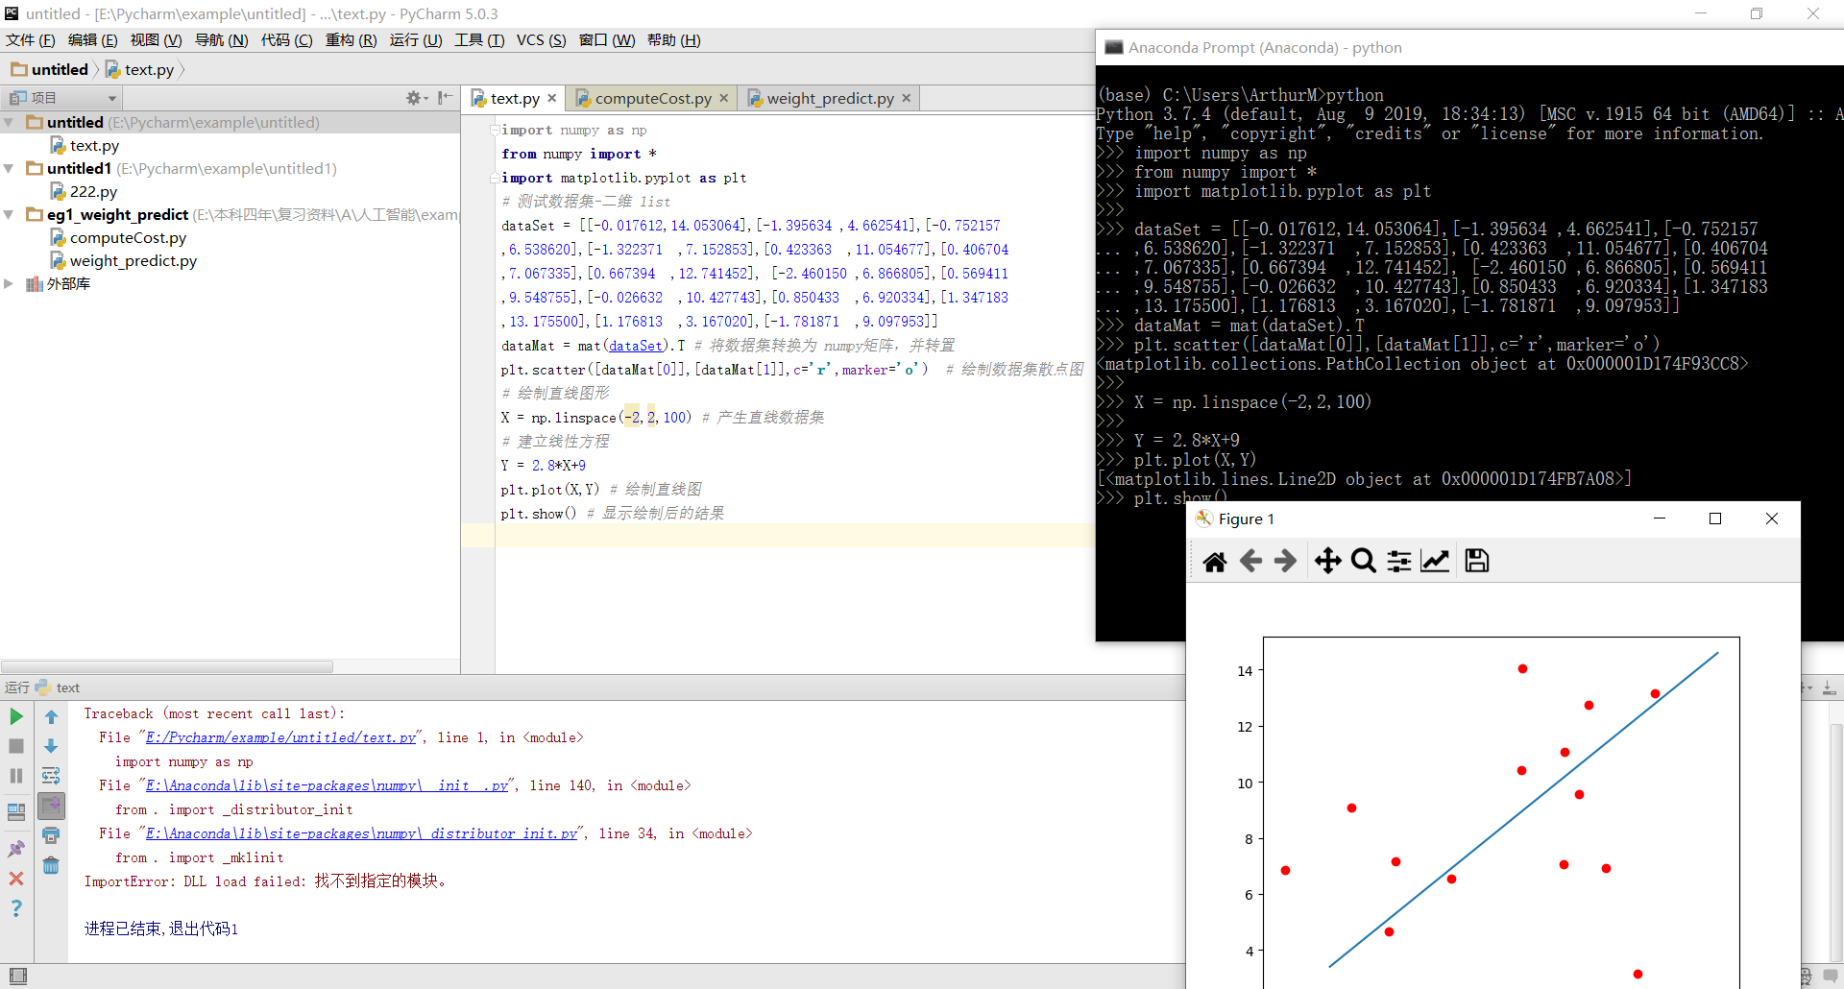Follow the numpy __init__.py traceback link
1844x989 pixels.
point(327,786)
